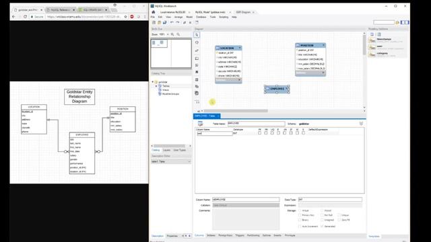Select the text note tool
Screen dimensions: 431x242
[197, 65]
